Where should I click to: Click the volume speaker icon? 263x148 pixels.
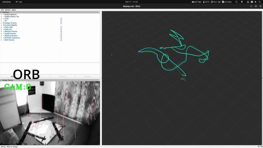(256, 2)
